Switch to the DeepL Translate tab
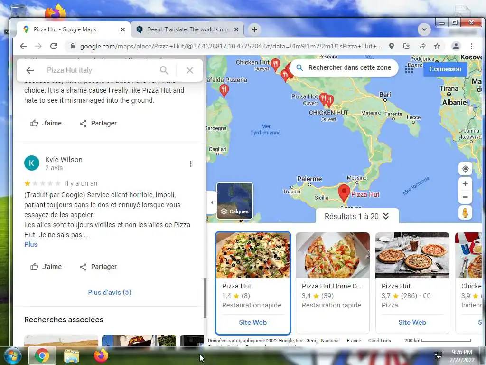Screen dimensions: 486x365 coord(187,29)
